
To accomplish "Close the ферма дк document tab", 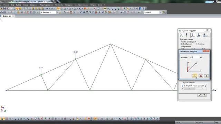I will (13, 16).
